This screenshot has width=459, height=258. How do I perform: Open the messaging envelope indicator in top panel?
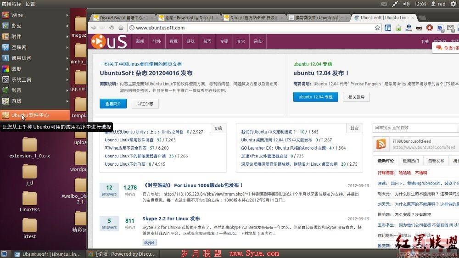point(383,4)
